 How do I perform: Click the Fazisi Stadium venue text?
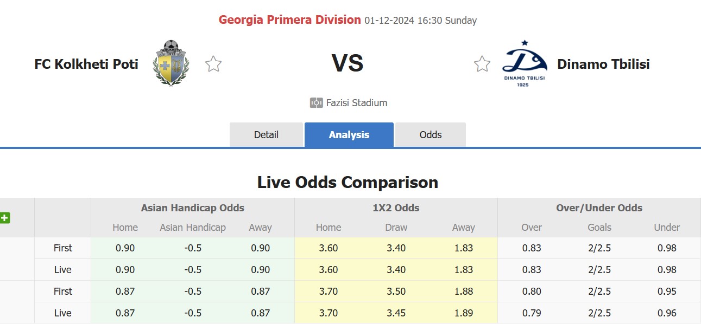coord(357,102)
